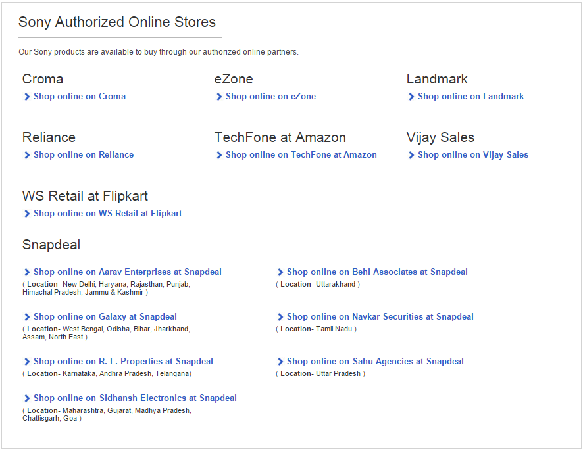
Task: Follow Shop online on TechFone at Amazon text
Action: [301, 155]
